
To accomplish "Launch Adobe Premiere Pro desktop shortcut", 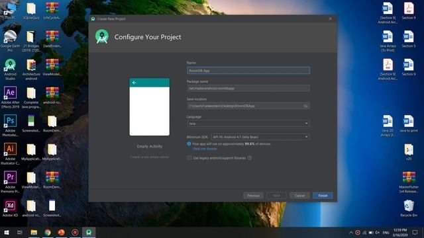I will click(x=10, y=182).
